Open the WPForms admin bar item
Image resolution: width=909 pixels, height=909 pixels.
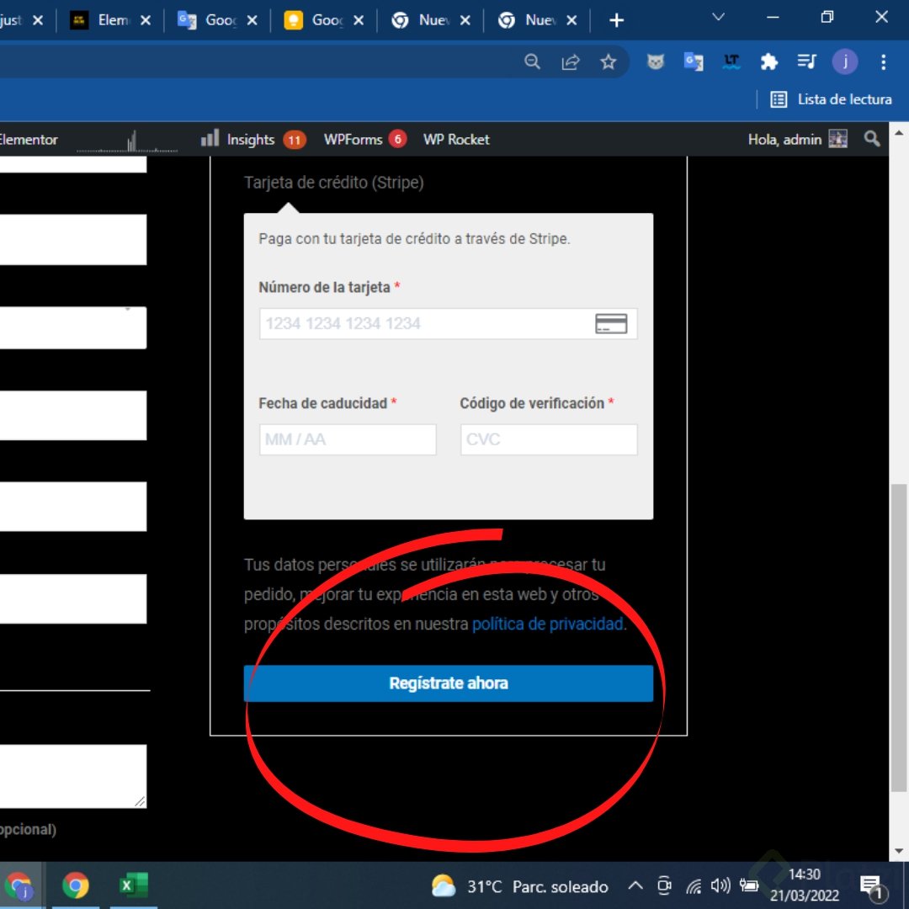[364, 139]
